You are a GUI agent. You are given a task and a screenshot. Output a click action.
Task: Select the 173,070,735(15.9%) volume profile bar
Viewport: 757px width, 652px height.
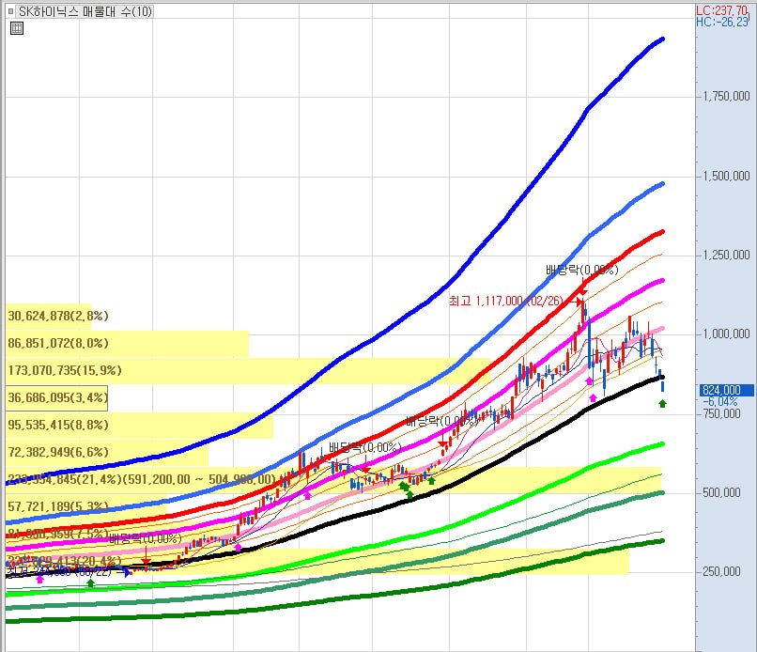pyautogui.click(x=56, y=371)
